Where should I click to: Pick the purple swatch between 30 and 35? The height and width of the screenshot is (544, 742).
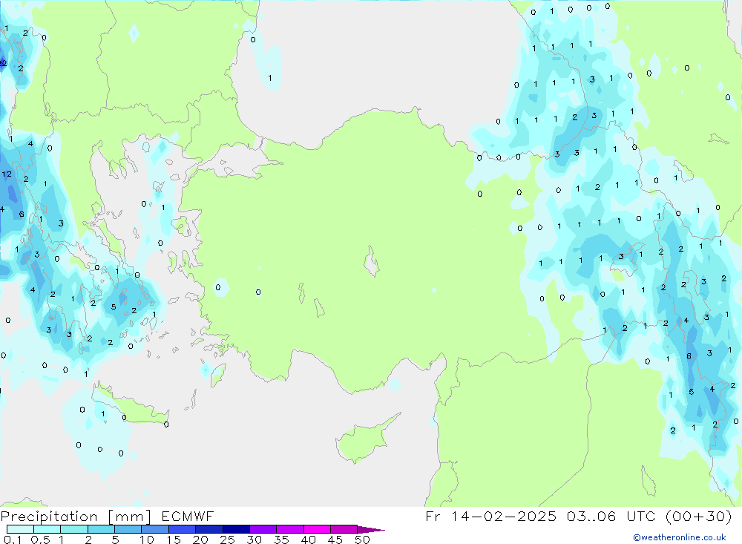pyautogui.click(x=263, y=529)
